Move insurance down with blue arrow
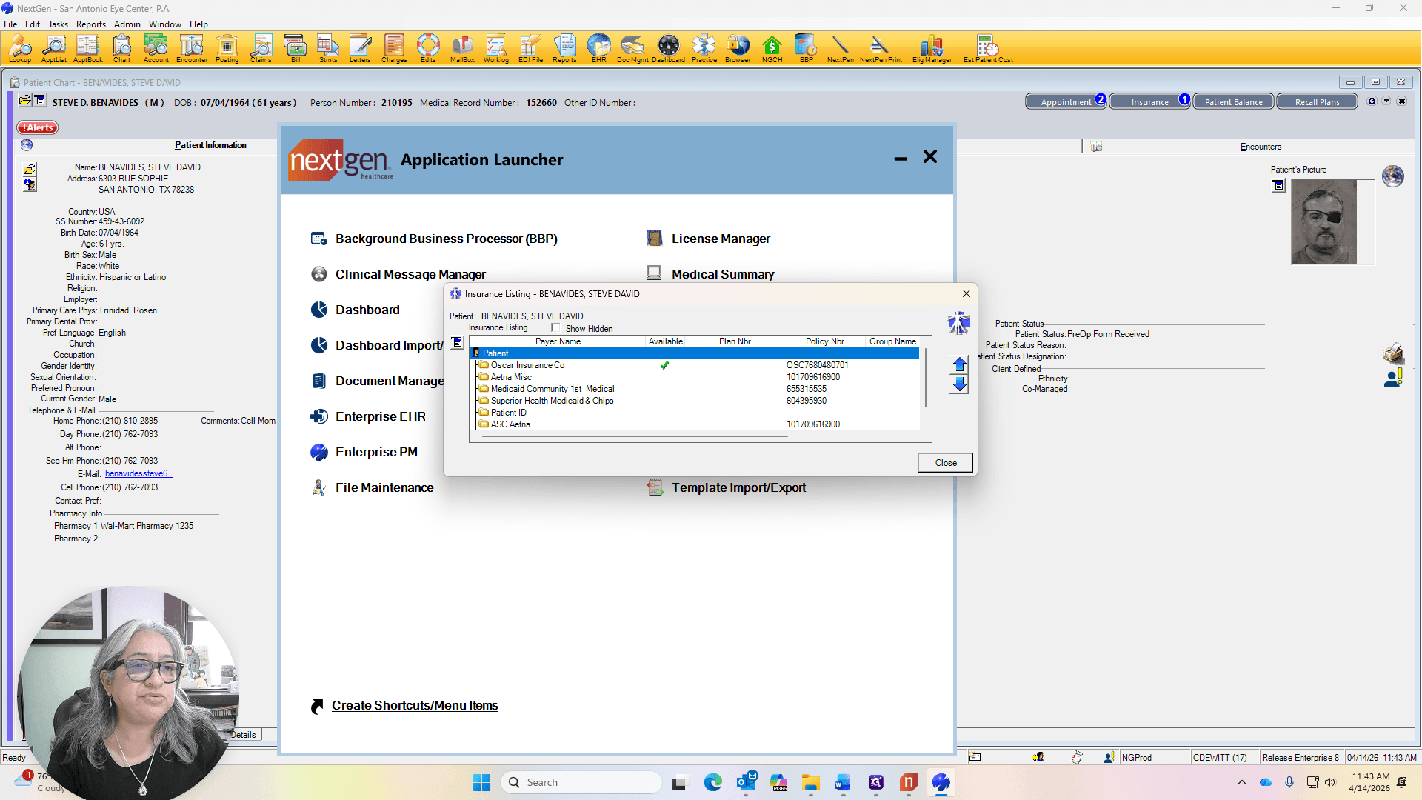This screenshot has width=1422, height=800. tap(959, 384)
